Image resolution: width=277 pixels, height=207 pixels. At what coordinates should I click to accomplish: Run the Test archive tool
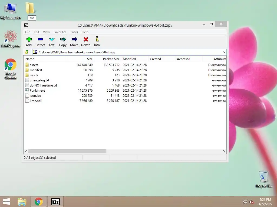[51, 42]
